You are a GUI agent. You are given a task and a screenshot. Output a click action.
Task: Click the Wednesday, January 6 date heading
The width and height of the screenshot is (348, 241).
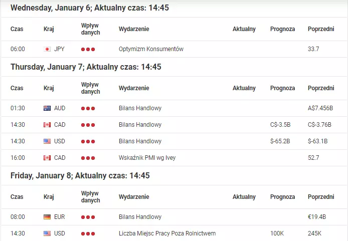click(90, 8)
